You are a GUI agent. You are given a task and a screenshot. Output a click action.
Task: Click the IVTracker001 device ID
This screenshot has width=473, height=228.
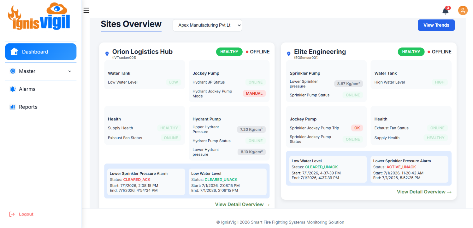[x=124, y=58]
